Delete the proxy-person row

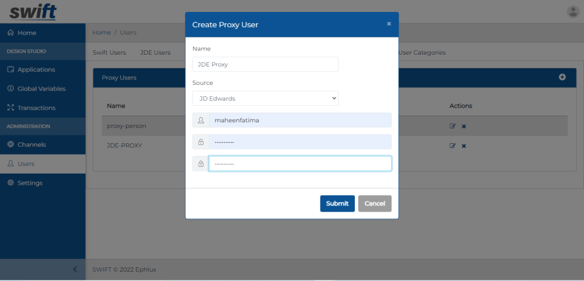pos(464,126)
